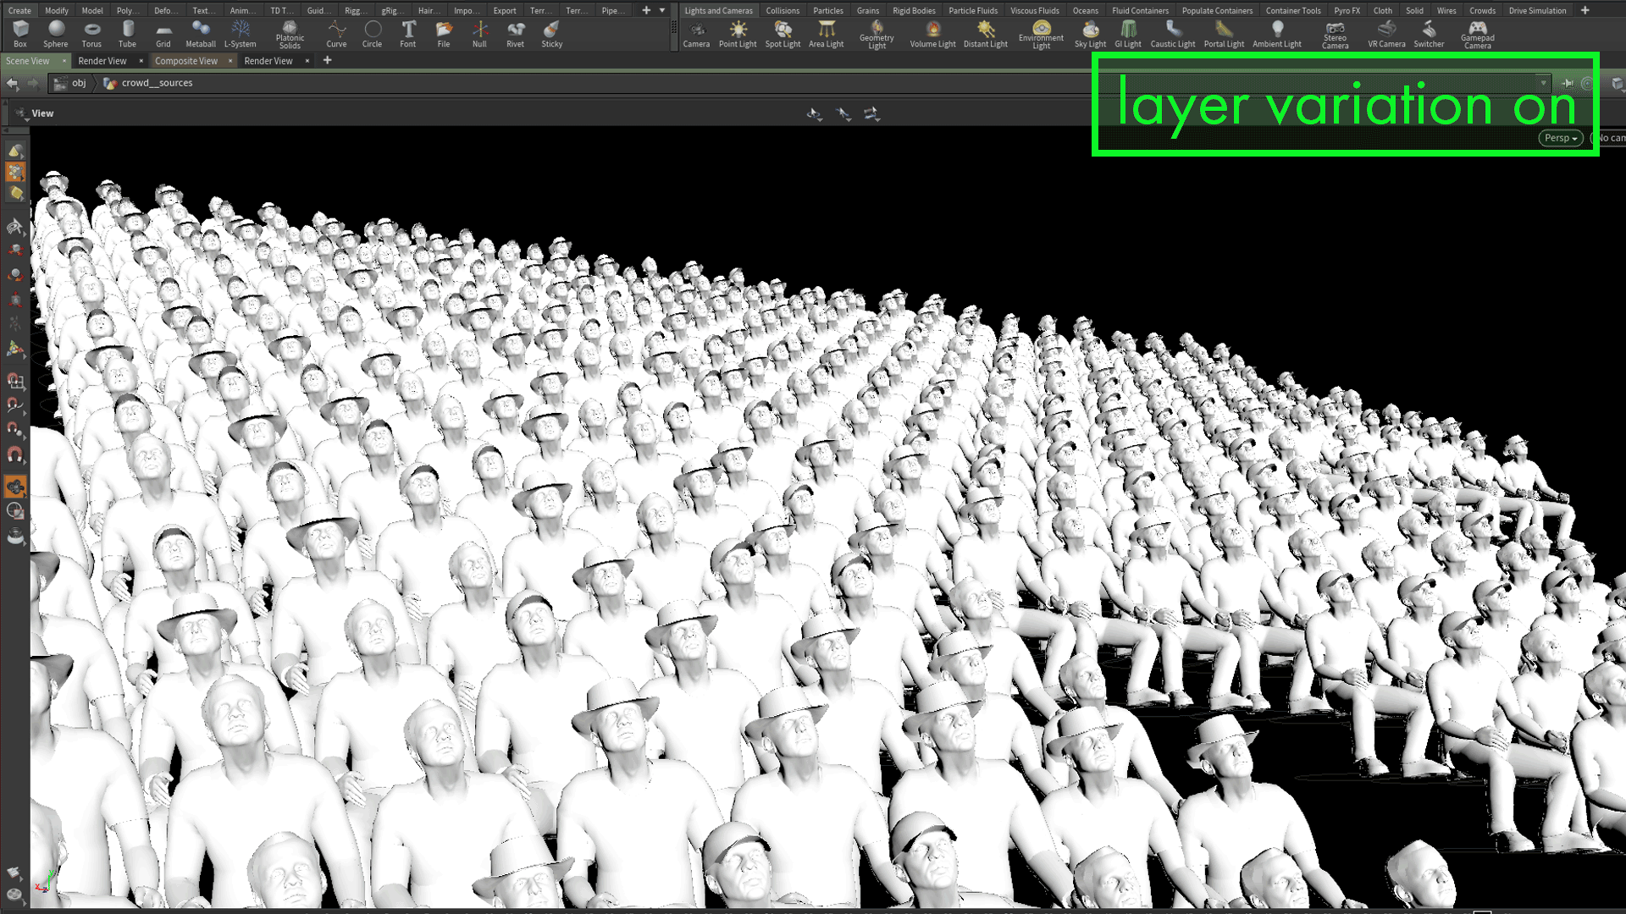Open the Persp viewport dropdown
The image size is (1626, 914).
tap(1560, 138)
